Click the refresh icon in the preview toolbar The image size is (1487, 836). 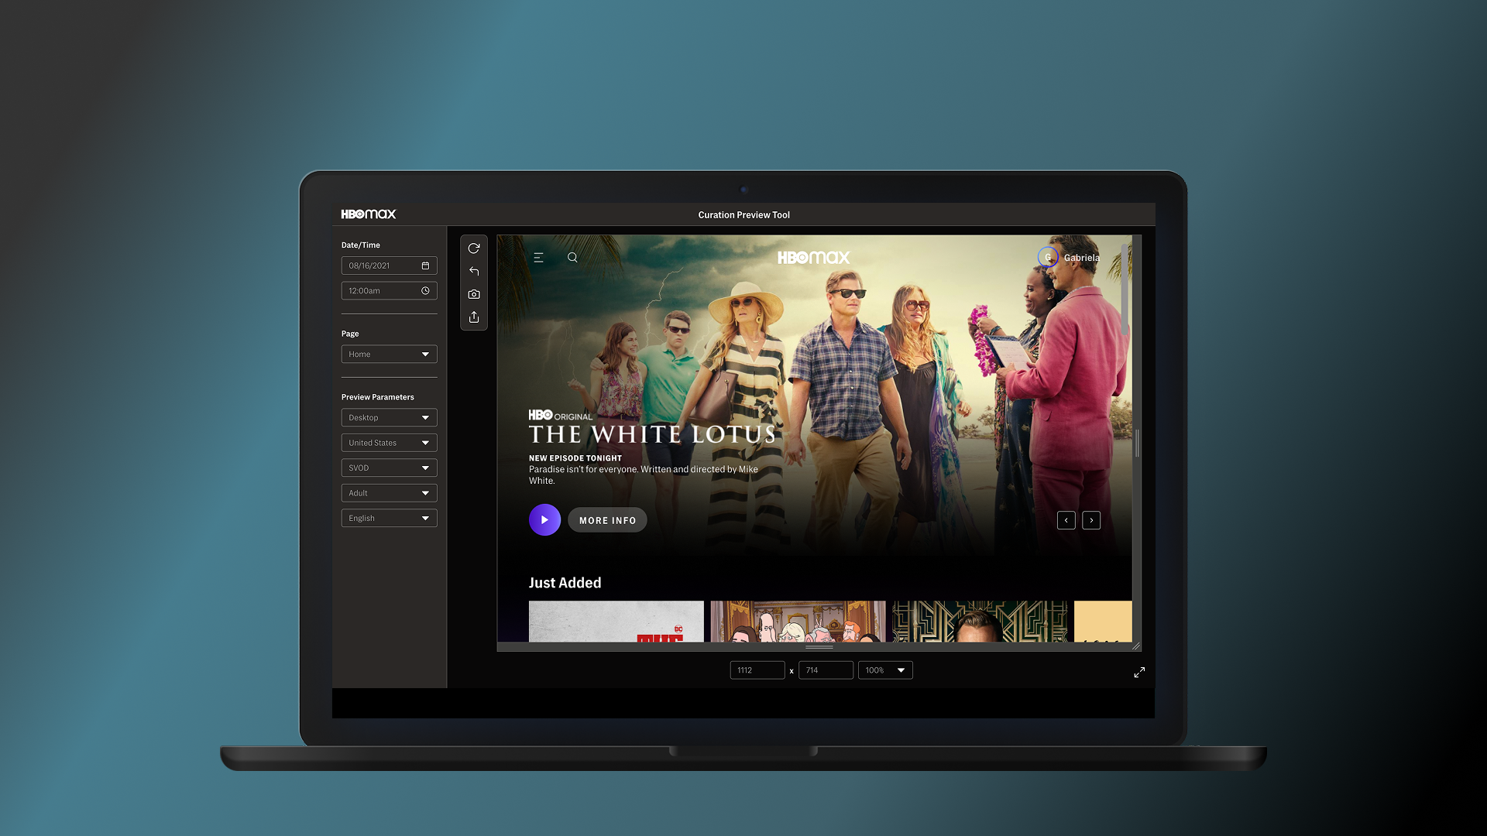[x=474, y=248]
